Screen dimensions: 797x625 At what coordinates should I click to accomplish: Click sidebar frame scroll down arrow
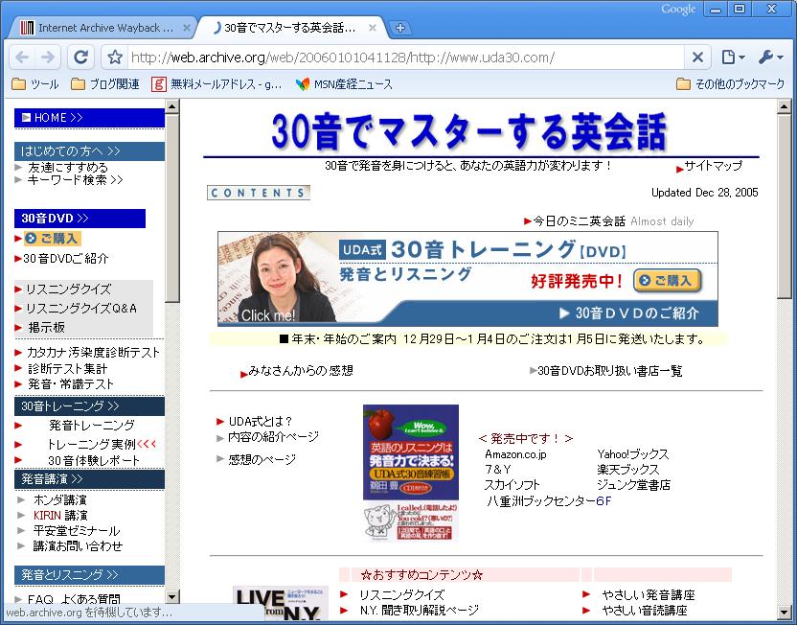pyautogui.click(x=172, y=597)
